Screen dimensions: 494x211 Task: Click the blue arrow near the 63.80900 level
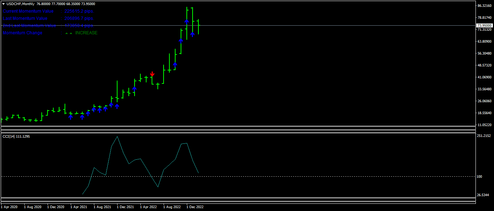click(x=181, y=41)
